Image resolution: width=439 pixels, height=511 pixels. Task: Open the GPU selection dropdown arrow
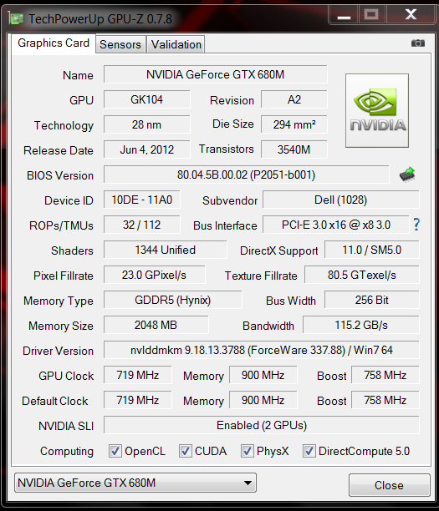[248, 483]
